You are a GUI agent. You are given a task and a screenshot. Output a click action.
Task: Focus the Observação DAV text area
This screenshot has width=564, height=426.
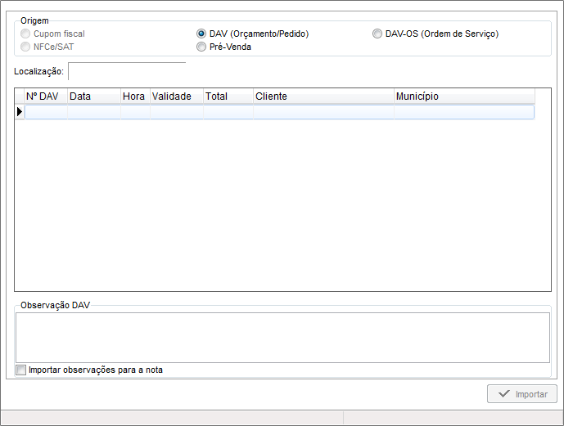coord(282,337)
